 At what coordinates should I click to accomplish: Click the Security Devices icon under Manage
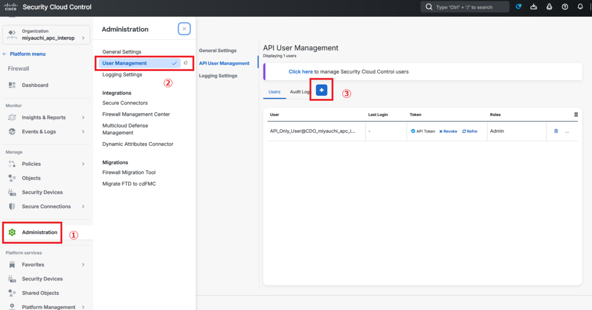pyautogui.click(x=12, y=192)
